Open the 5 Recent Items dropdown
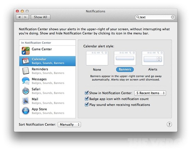The height and width of the screenshot is (151, 191). point(150,93)
